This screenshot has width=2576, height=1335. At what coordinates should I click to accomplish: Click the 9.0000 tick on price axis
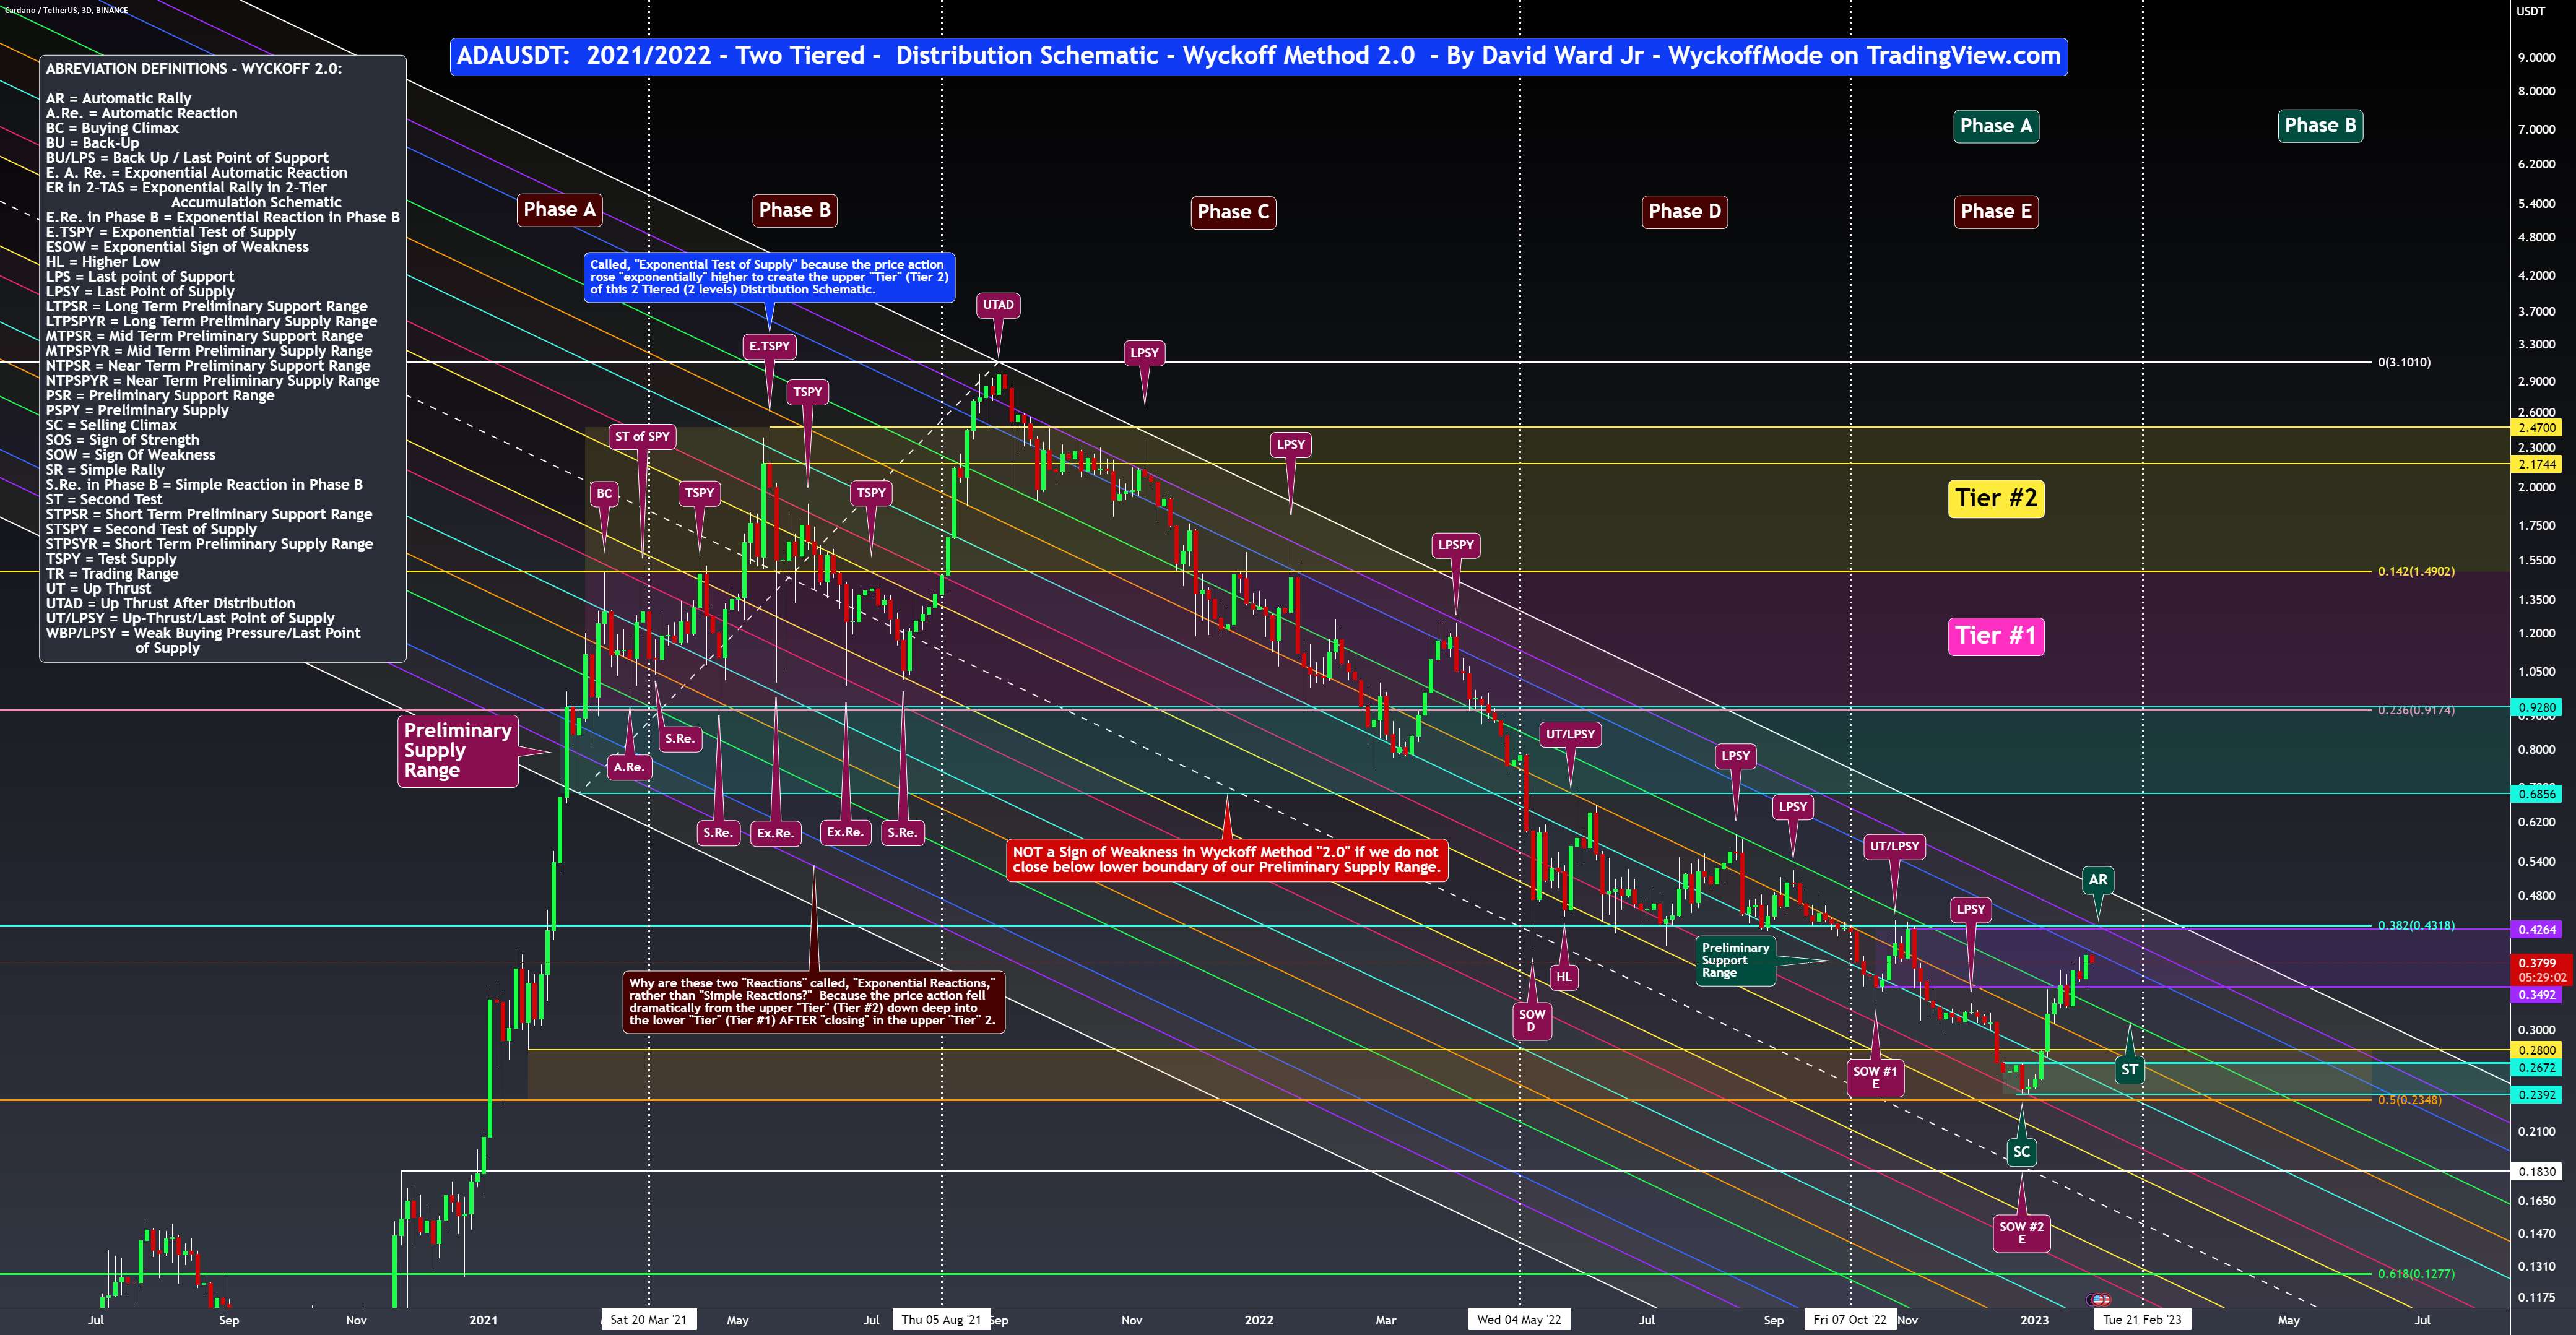point(2536,58)
